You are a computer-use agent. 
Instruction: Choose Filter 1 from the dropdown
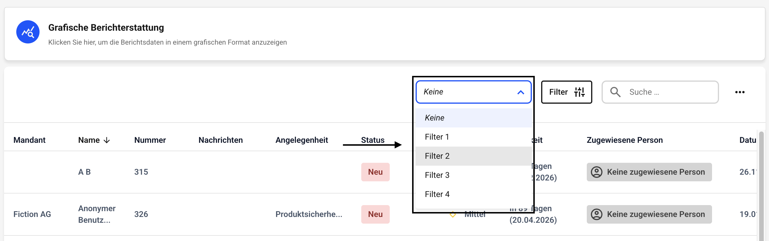click(x=437, y=137)
